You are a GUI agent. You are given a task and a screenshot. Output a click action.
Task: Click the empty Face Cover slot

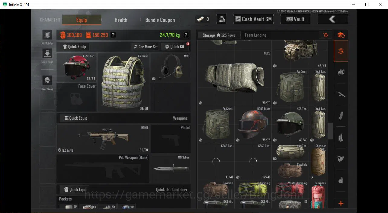click(x=77, y=97)
